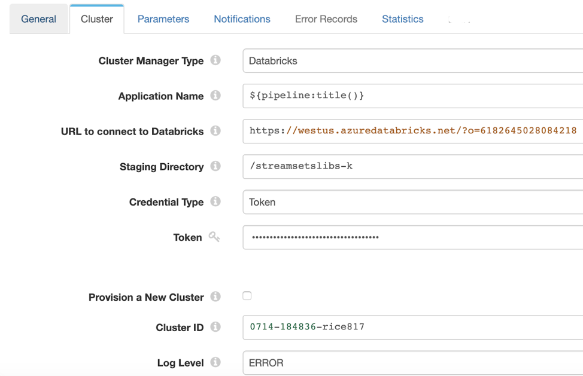
Task: Click the key icon beside Token
Action: 214,237
